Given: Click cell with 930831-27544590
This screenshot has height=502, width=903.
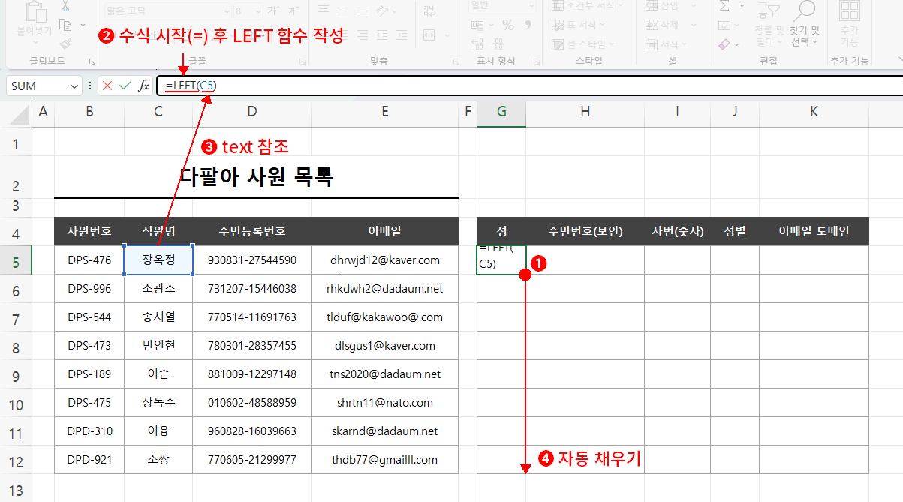Looking at the screenshot, I should click(252, 260).
